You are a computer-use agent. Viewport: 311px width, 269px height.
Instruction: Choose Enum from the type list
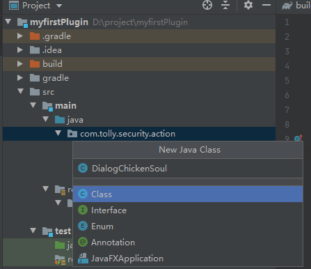(188, 226)
